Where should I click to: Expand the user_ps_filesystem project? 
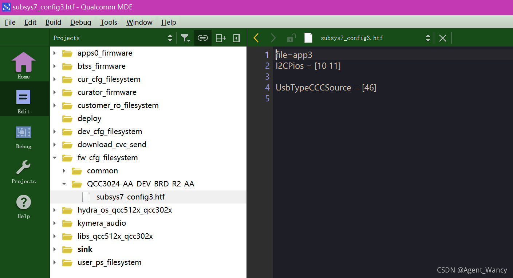pyautogui.click(x=55, y=262)
